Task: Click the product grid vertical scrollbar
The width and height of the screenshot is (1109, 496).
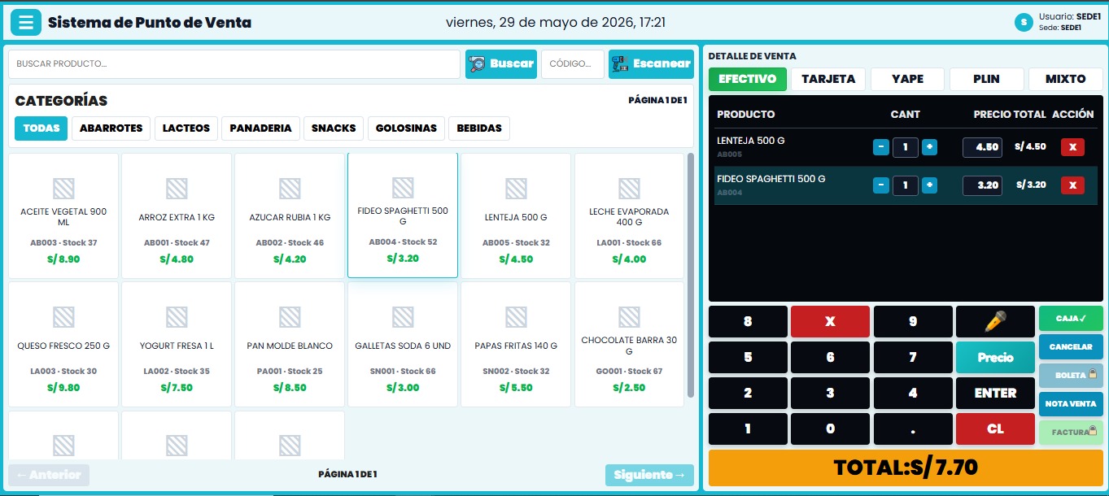Action: [691, 275]
